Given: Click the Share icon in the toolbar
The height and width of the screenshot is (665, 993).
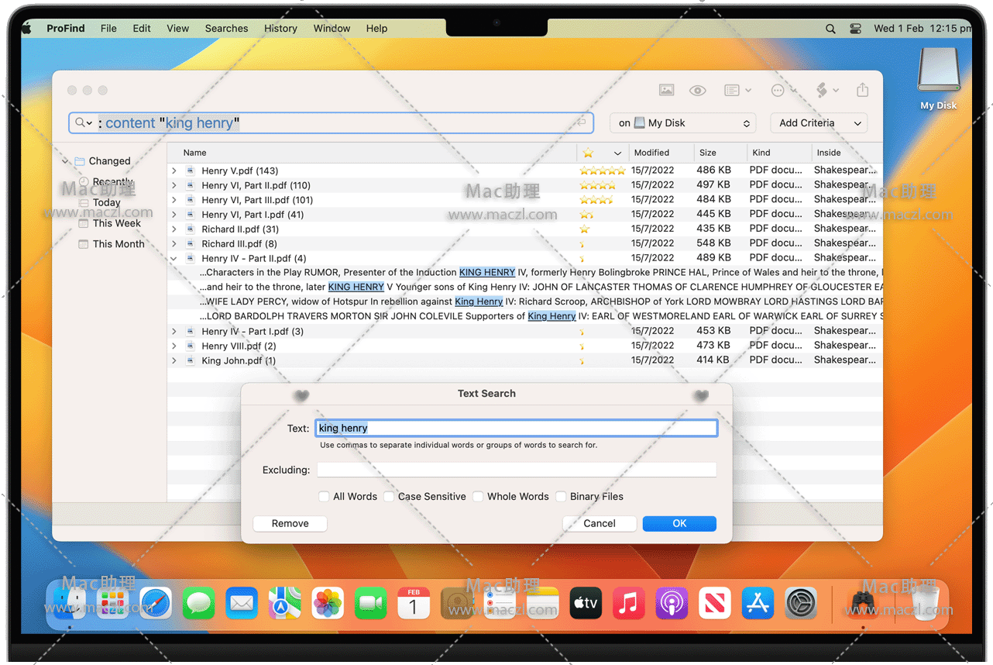Looking at the screenshot, I should click(x=862, y=91).
